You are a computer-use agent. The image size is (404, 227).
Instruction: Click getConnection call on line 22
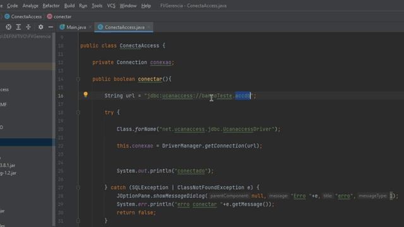[x=224, y=146]
